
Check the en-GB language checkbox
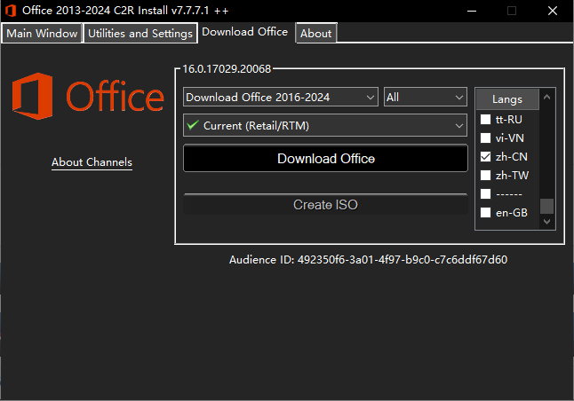point(485,212)
